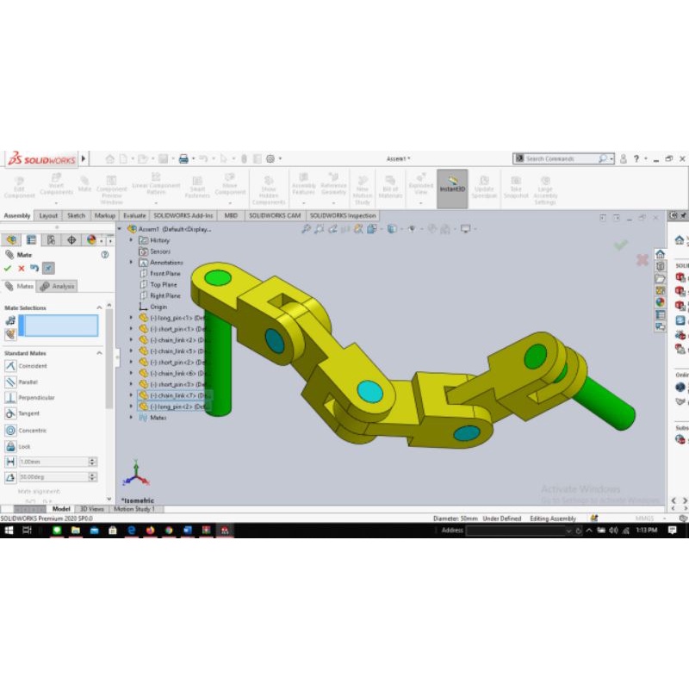689x689 pixels.
Task: Collapse the Standard Mates section
Action: coord(99,353)
